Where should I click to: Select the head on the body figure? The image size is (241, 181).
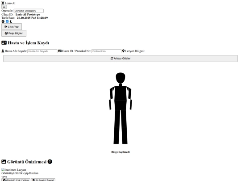pyautogui.click(x=120, y=78)
